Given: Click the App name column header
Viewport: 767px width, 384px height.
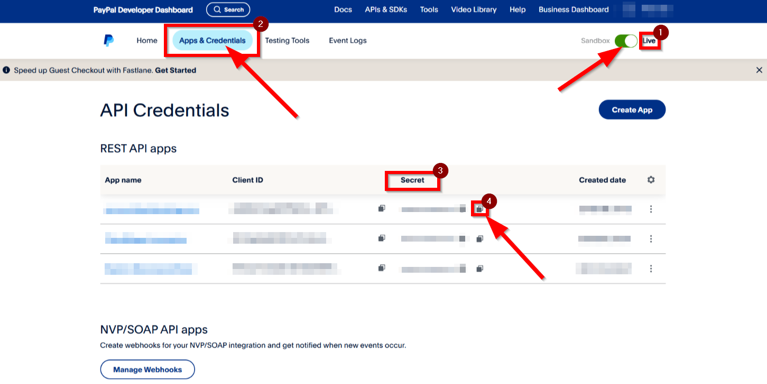Looking at the screenshot, I should [123, 180].
